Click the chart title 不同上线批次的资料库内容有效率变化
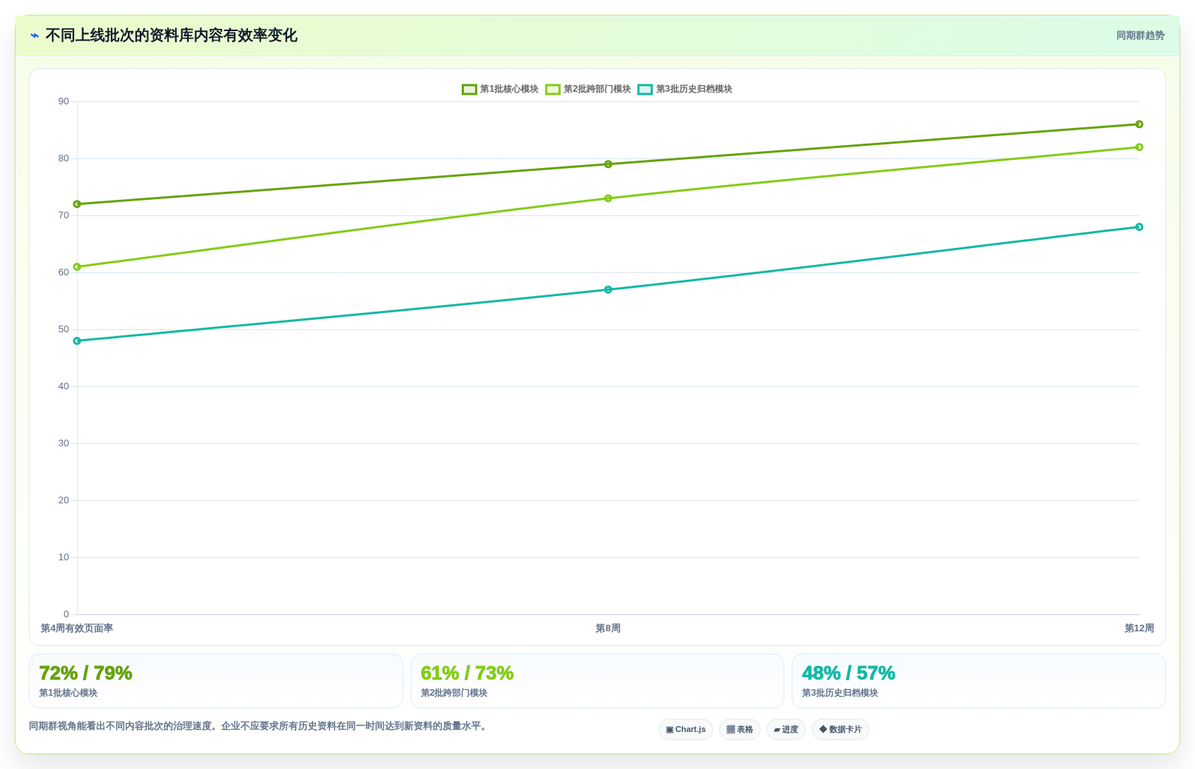Viewport: 1195px width, 769px height. pyautogui.click(x=172, y=36)
